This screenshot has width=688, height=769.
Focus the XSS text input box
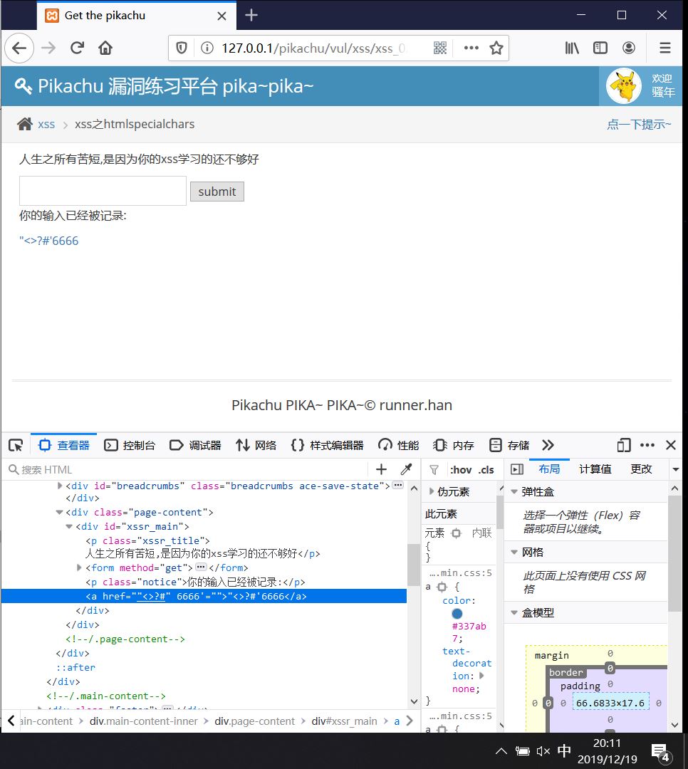point(103,191)
